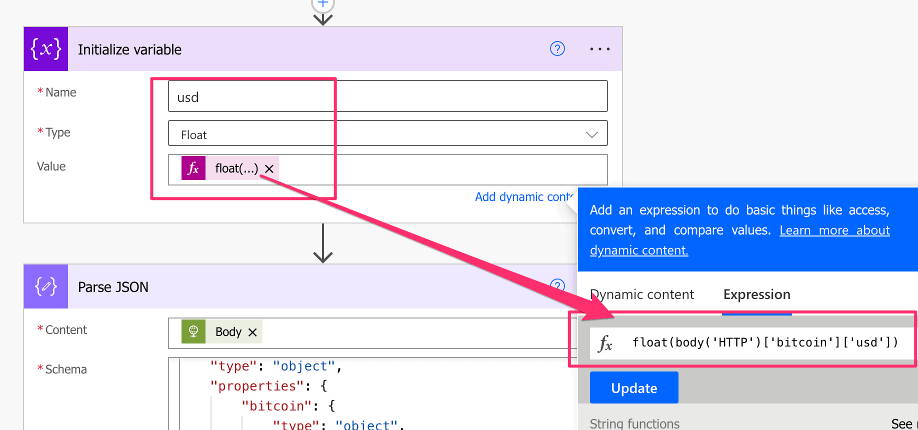Image resolution: width=918 pixels, height=430 pixels.
Task: Click the insert step plus icon
Action: tap(323, 4)
